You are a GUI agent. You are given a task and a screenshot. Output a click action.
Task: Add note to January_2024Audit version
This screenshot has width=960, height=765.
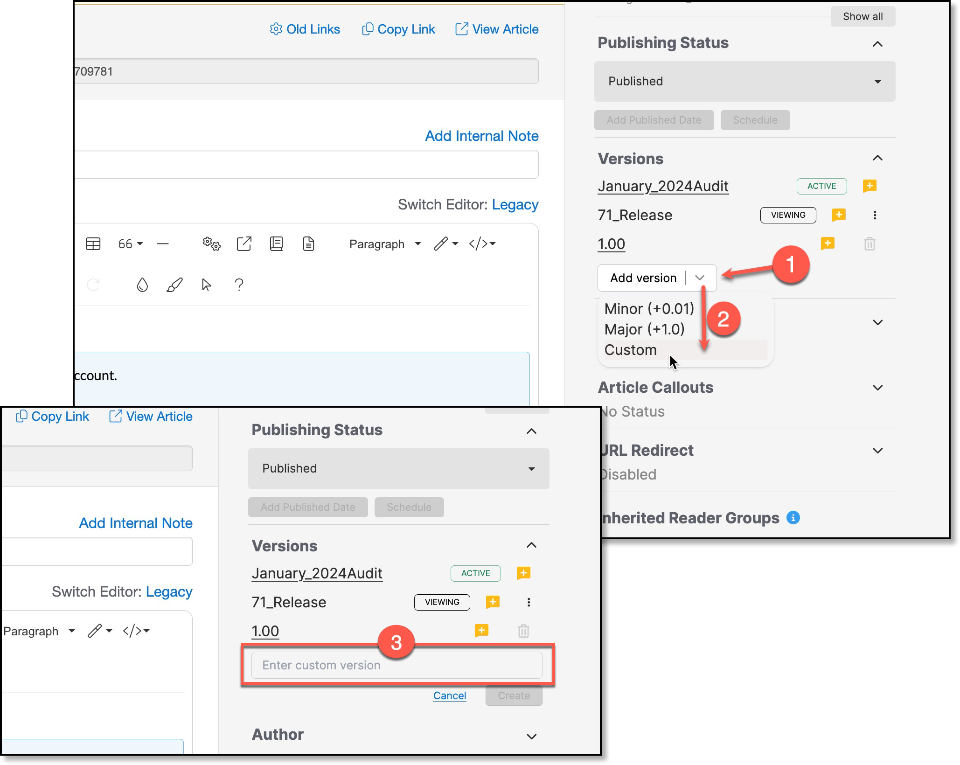point(869,186)
